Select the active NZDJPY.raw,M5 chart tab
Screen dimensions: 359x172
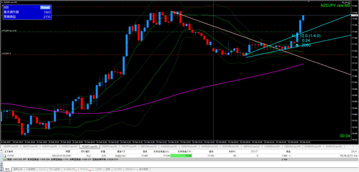89,146
